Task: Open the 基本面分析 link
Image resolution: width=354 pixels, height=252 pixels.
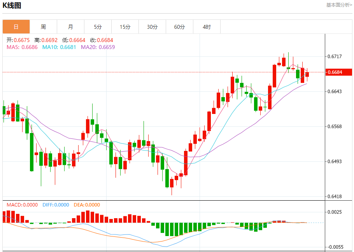Action: [339, 5]
